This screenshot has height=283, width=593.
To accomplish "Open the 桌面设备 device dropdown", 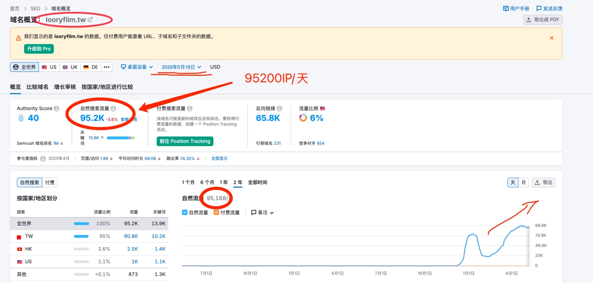I will pyautogui.click(x=137, y=67).
